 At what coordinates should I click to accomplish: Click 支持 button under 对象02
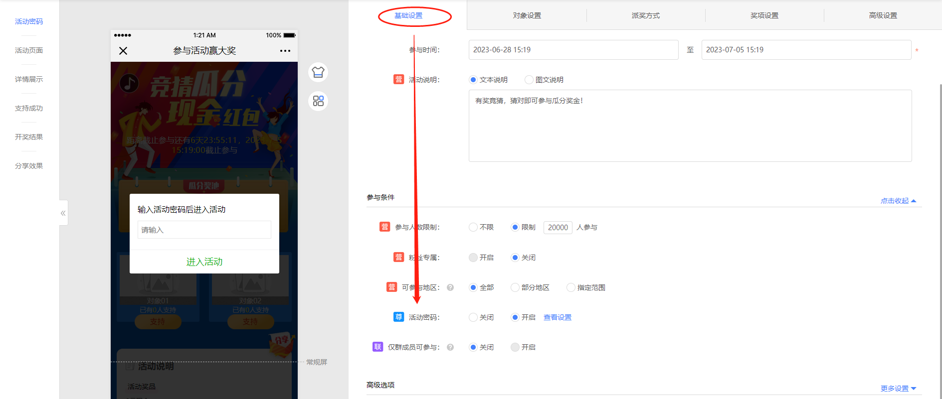(x=250, y=322)
